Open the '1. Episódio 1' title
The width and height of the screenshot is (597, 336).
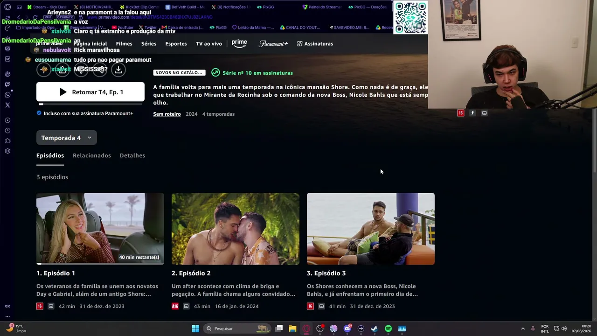click(x=56, y=273)
